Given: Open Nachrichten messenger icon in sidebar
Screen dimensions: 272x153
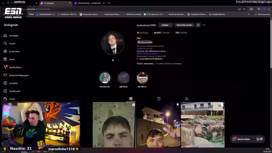Looking at the screenshot, I should tap(5, 67).
